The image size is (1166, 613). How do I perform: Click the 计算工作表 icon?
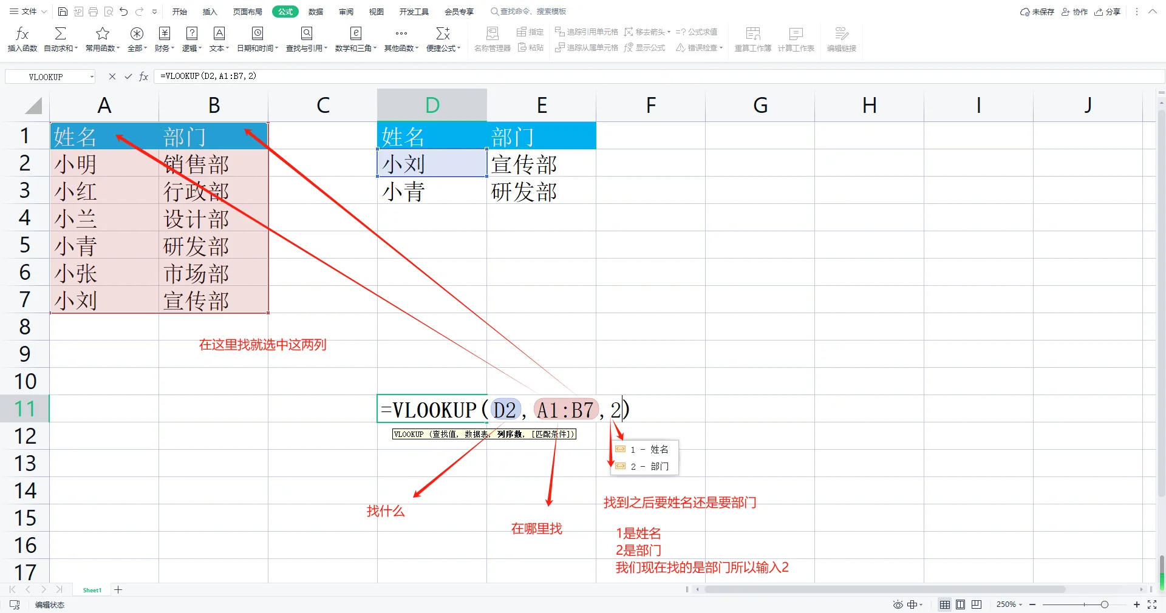796,38
